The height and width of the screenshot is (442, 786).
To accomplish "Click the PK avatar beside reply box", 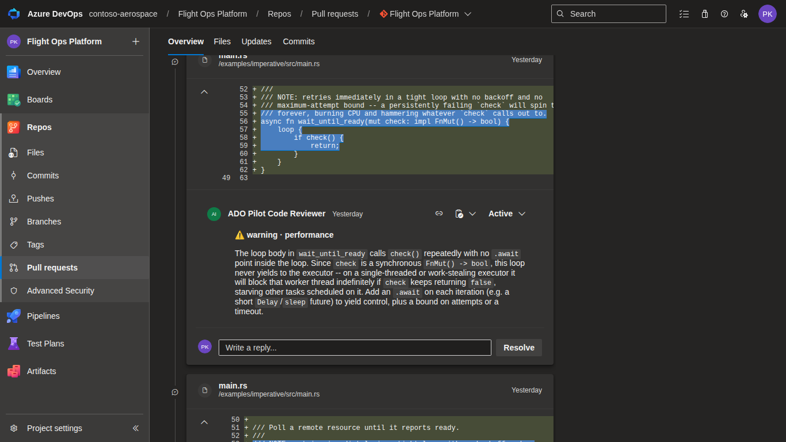I will [x=205, y=346].
